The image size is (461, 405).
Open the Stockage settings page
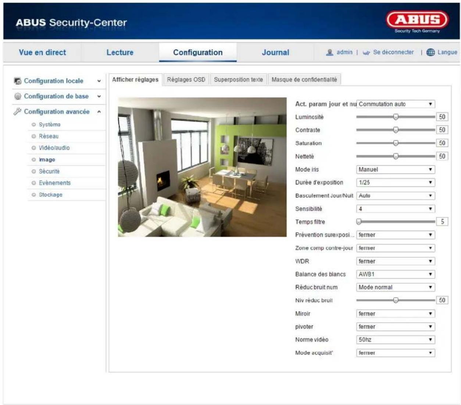(x=51, y=195)
